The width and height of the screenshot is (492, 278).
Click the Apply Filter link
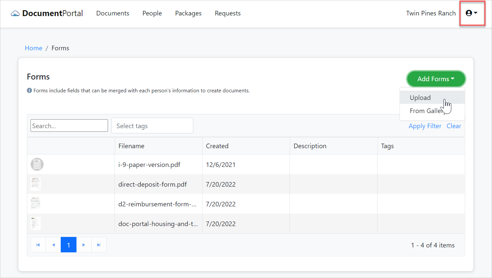coord(425,126)
